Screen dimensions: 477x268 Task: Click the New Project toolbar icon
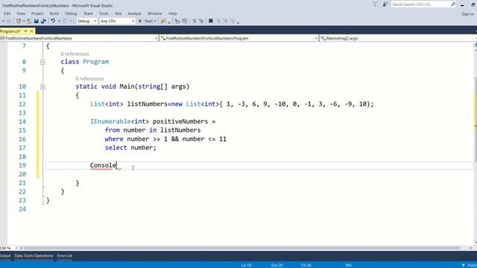[x=19, y=21]
